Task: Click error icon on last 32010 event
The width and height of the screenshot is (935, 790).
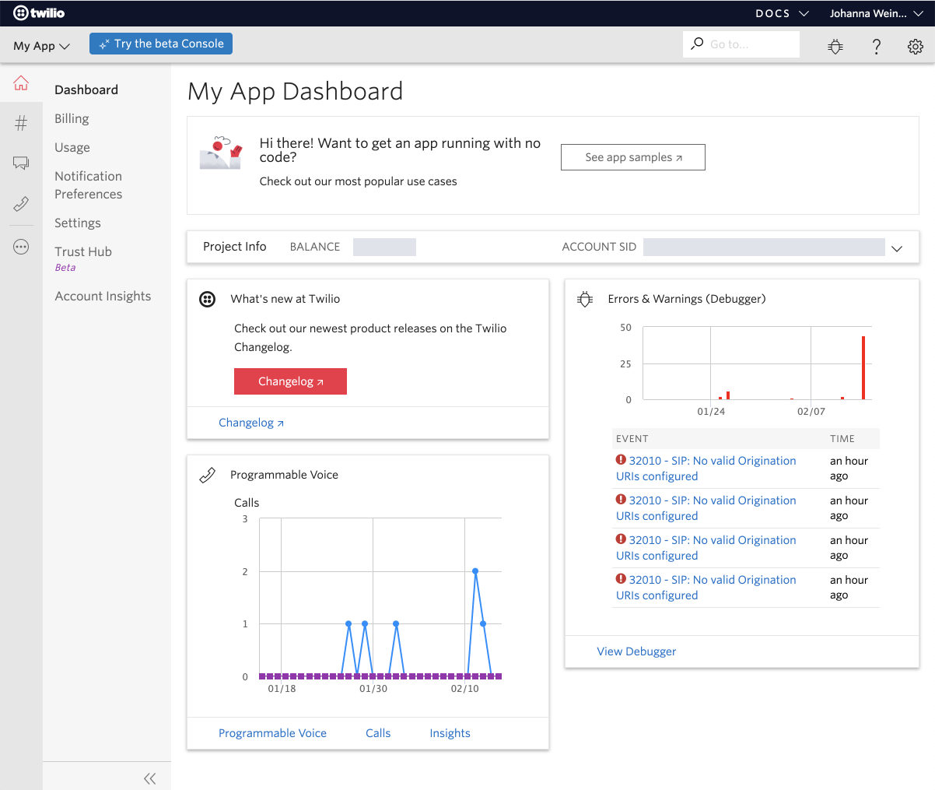Action: (621, 579)
